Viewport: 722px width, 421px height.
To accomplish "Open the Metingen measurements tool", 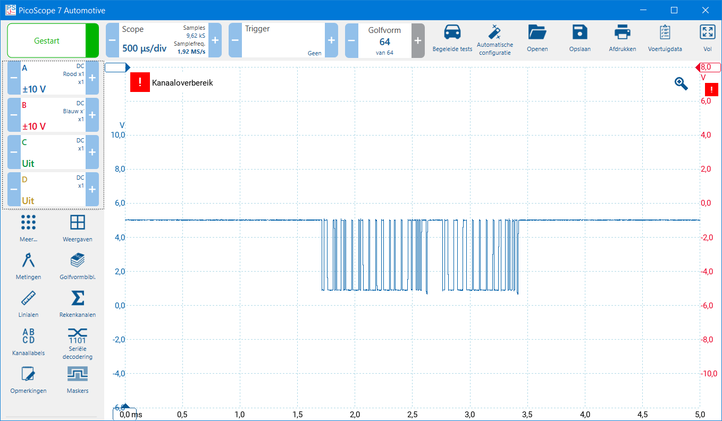I will [x=29, y=261].
